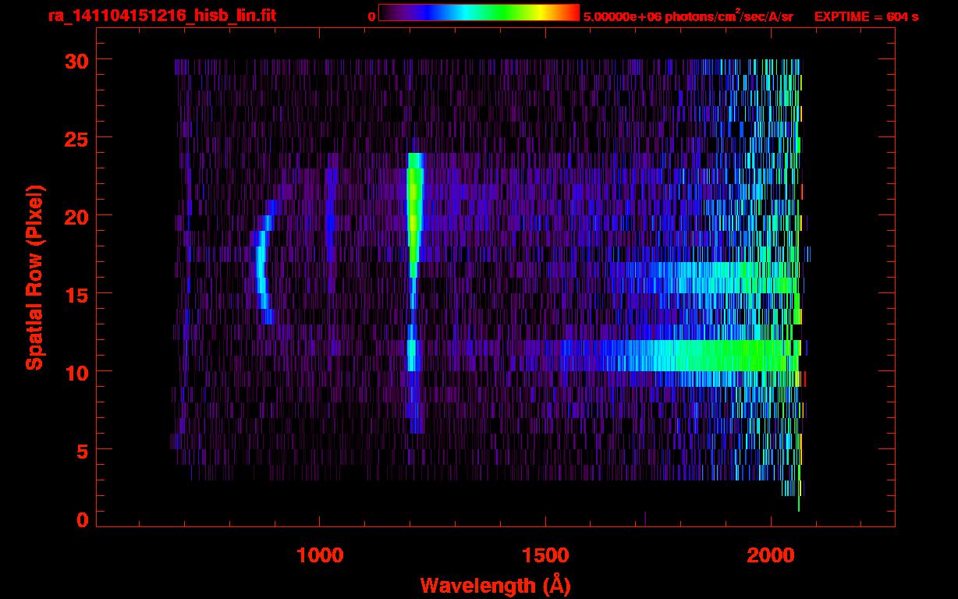Screen dimensions: 958x599
Task: Click the bright green continuum band at row 11
Action: point(702,356)
